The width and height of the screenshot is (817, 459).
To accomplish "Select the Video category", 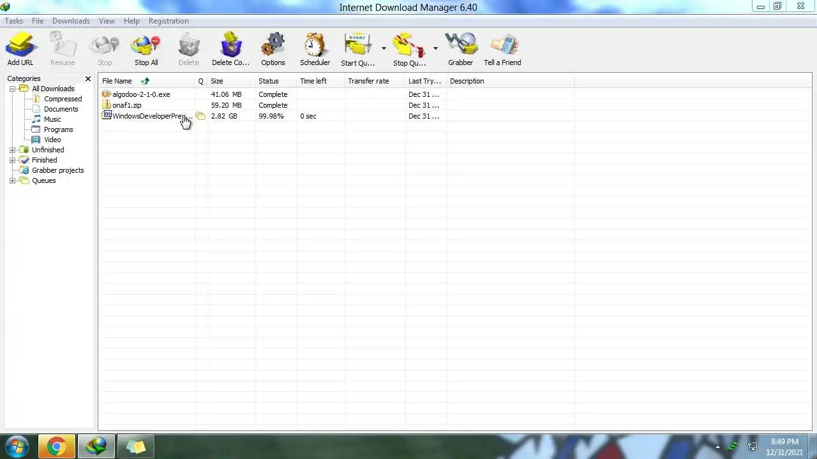I will (x=52, y=140).
